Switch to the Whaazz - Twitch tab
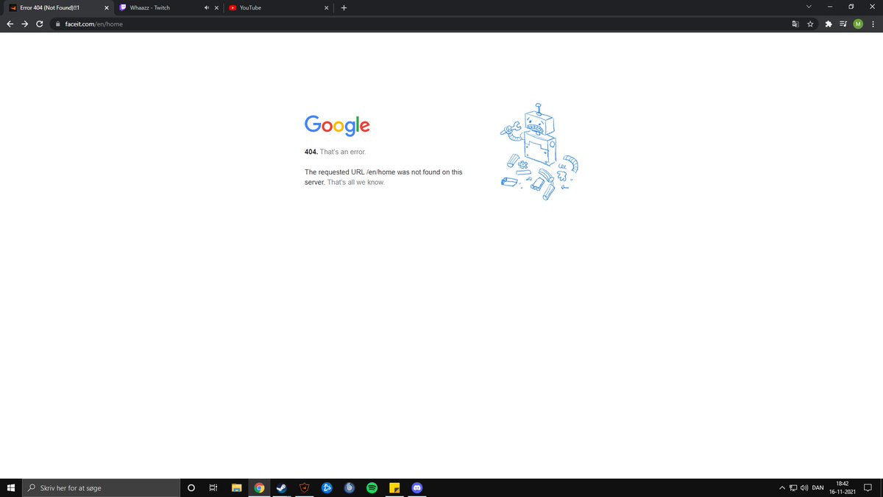 (169, 7)
